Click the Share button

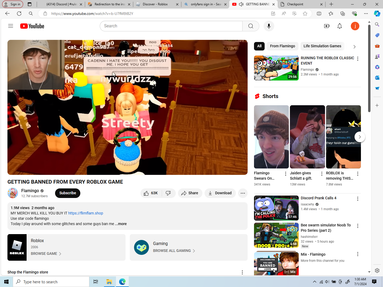190,193
